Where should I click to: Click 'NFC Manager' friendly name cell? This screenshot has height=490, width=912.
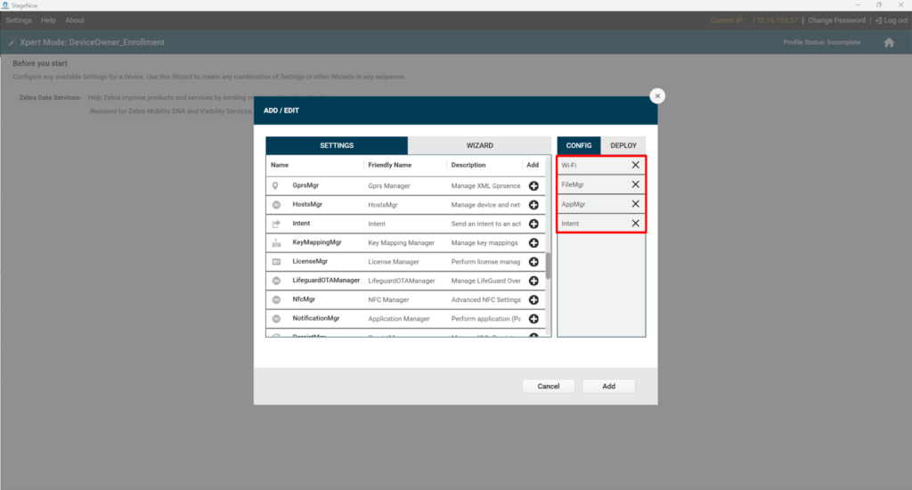point(388,300)
